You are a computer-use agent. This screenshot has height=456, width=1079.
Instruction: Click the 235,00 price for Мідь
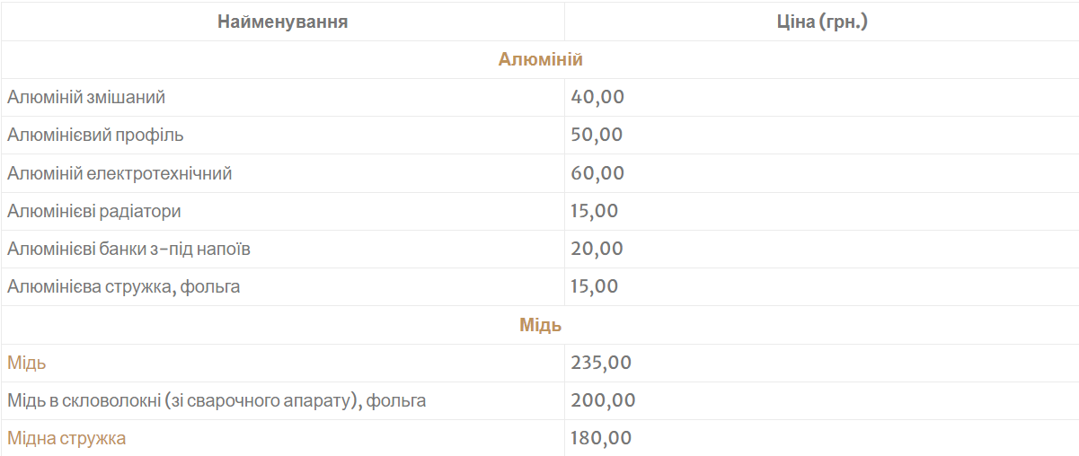click(x=601, y=364)
